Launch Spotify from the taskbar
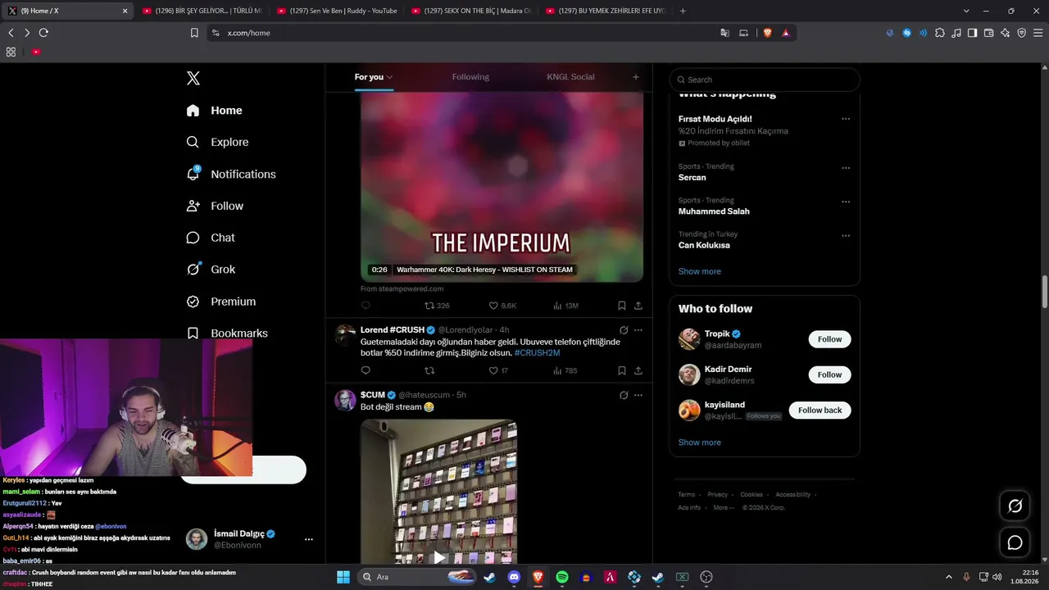Image resolution: width=1049 pixels, height=590 pixels. [x=562, y=577]
